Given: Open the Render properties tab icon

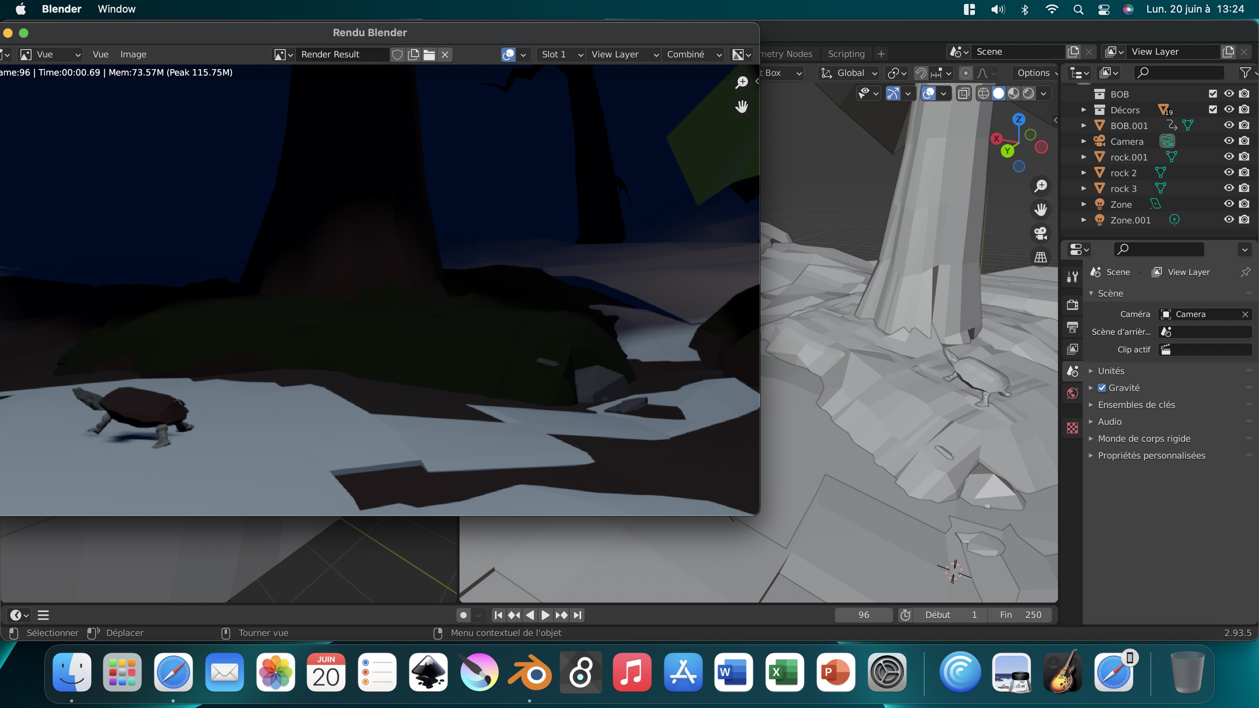Looking at the screenshot, I should point(1073,305).
